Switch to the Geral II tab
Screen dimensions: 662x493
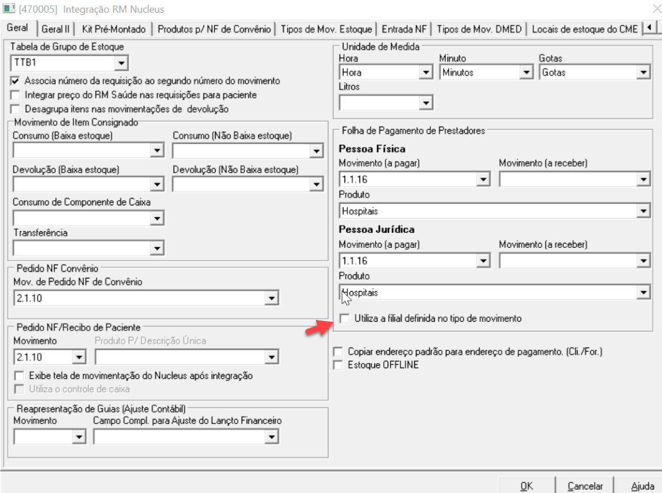(55, 29)
